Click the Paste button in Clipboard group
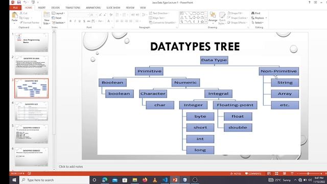 [14, 18]
